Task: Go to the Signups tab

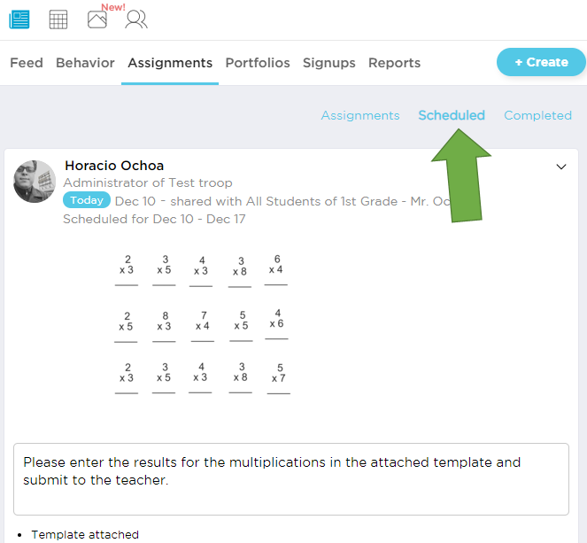Action: (328, 63)
